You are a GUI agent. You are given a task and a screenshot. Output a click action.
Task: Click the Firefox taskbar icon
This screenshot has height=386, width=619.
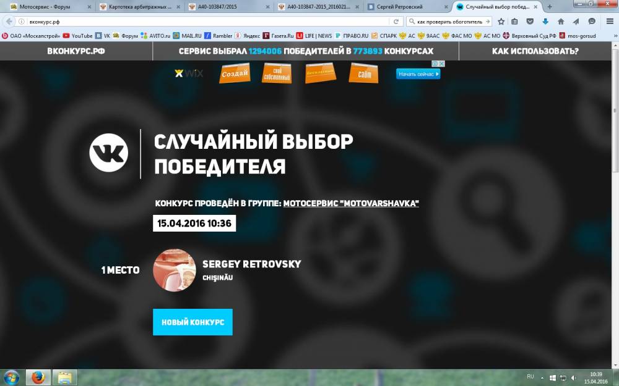tap(38, 378)
